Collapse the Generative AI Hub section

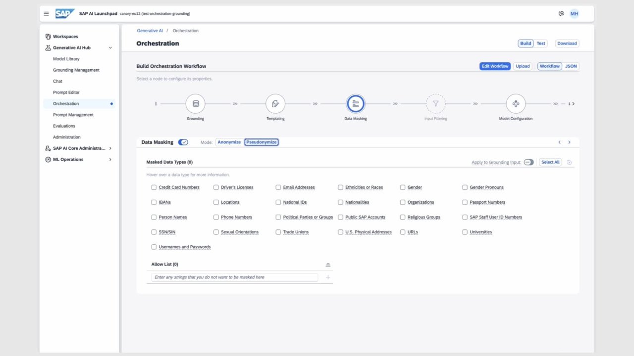click(110, 48)
